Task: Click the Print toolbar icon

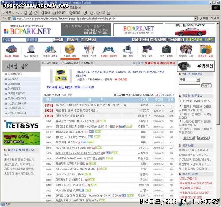Action: coord(98,13)
